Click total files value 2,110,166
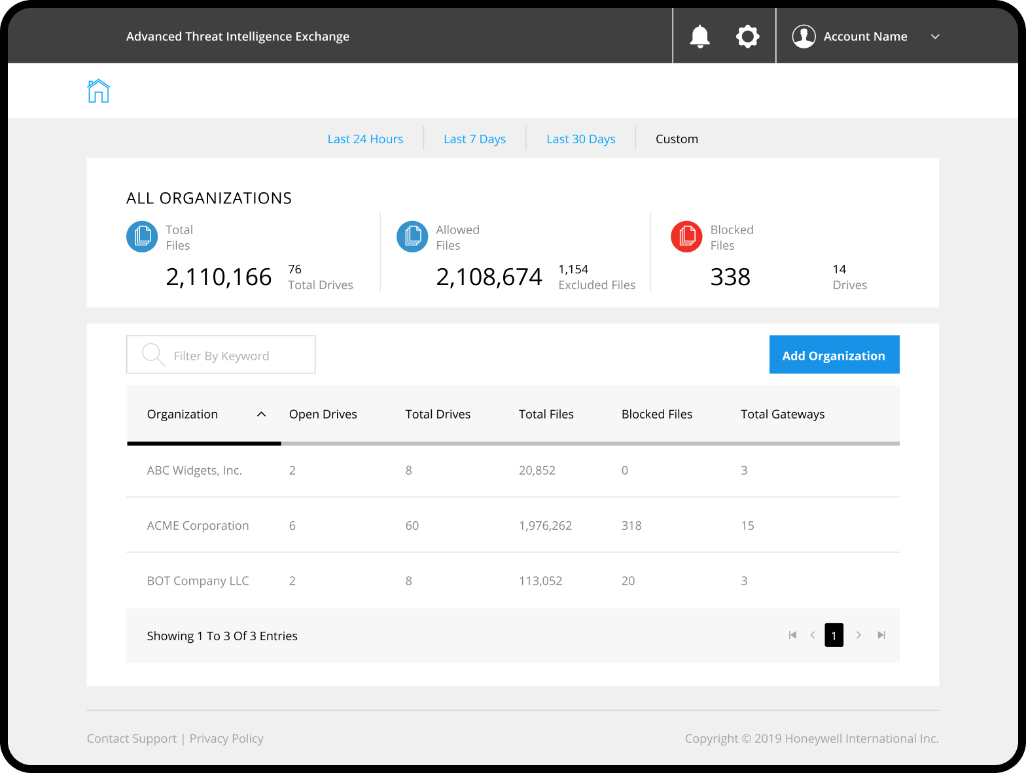Image resolution: width=1026 pixels, height=773 pixels. coord(219,277)
